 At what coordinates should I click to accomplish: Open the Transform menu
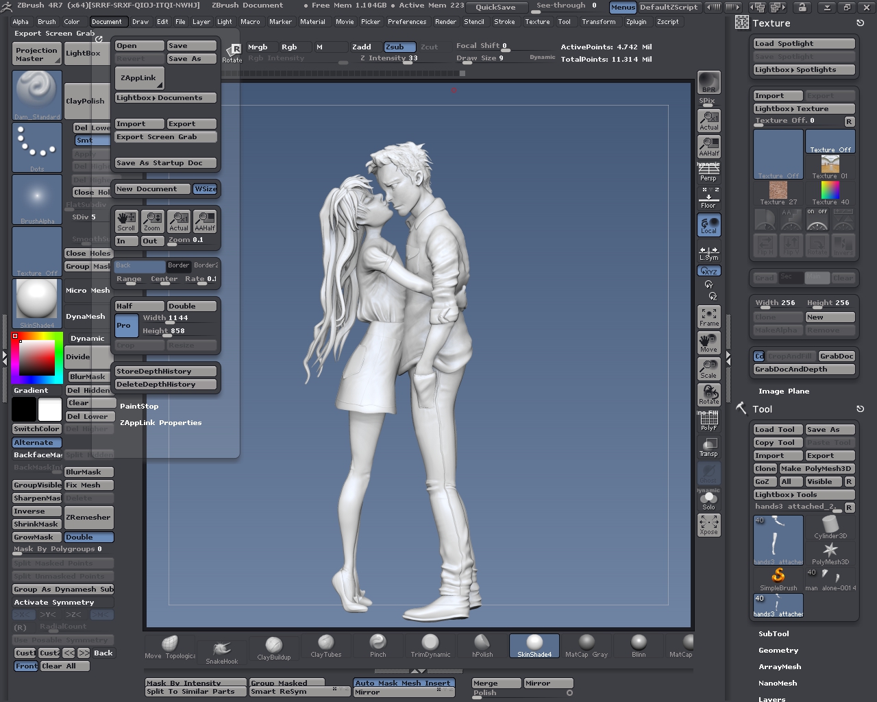tap(599, 21)
